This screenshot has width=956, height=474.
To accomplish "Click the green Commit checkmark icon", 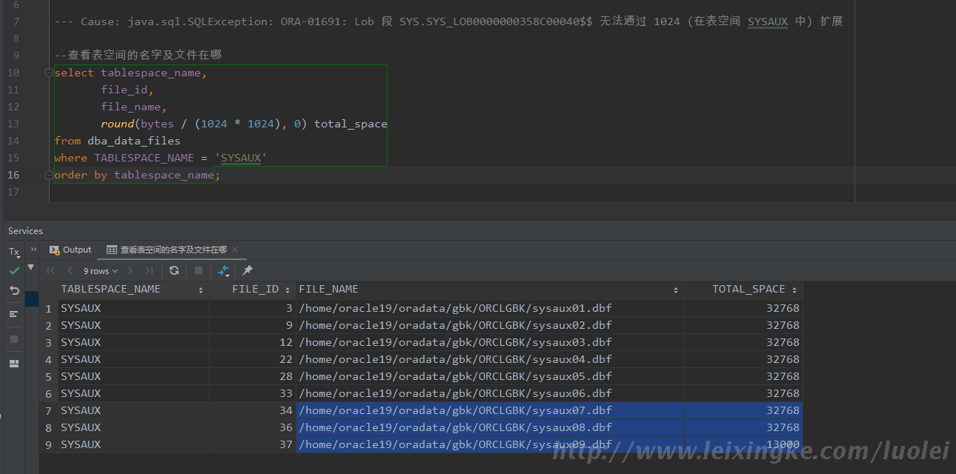I will [14, 271].
